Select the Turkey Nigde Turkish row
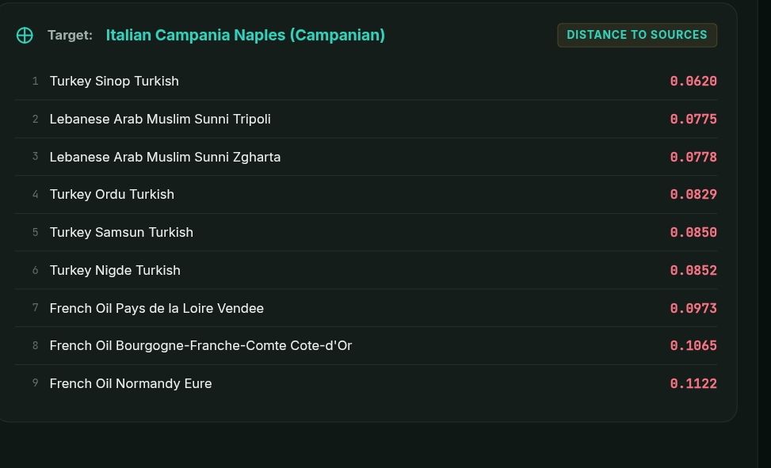The image size is (771, 468). coord(366,270)
